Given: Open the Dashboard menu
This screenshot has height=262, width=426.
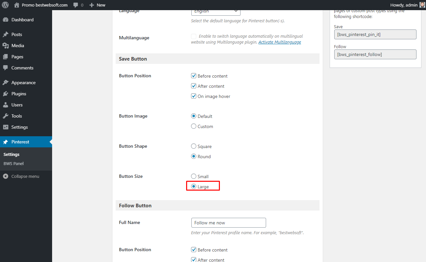Looking at the screenshot, I should [x=26, y=20].
